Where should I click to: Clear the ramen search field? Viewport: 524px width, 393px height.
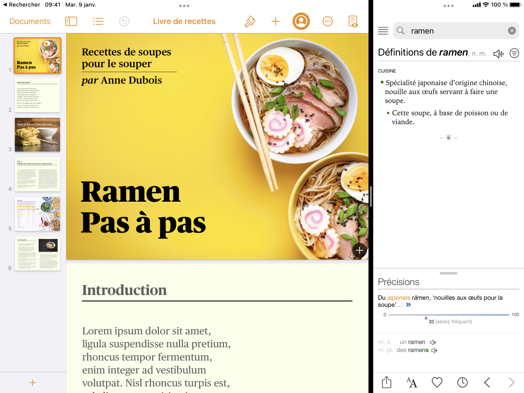tap(512, 31)
